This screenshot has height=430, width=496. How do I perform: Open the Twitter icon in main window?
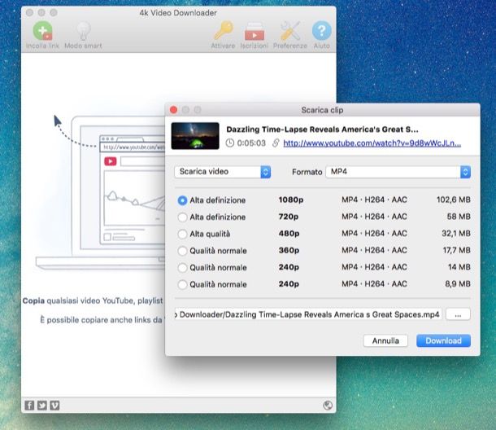42,405
